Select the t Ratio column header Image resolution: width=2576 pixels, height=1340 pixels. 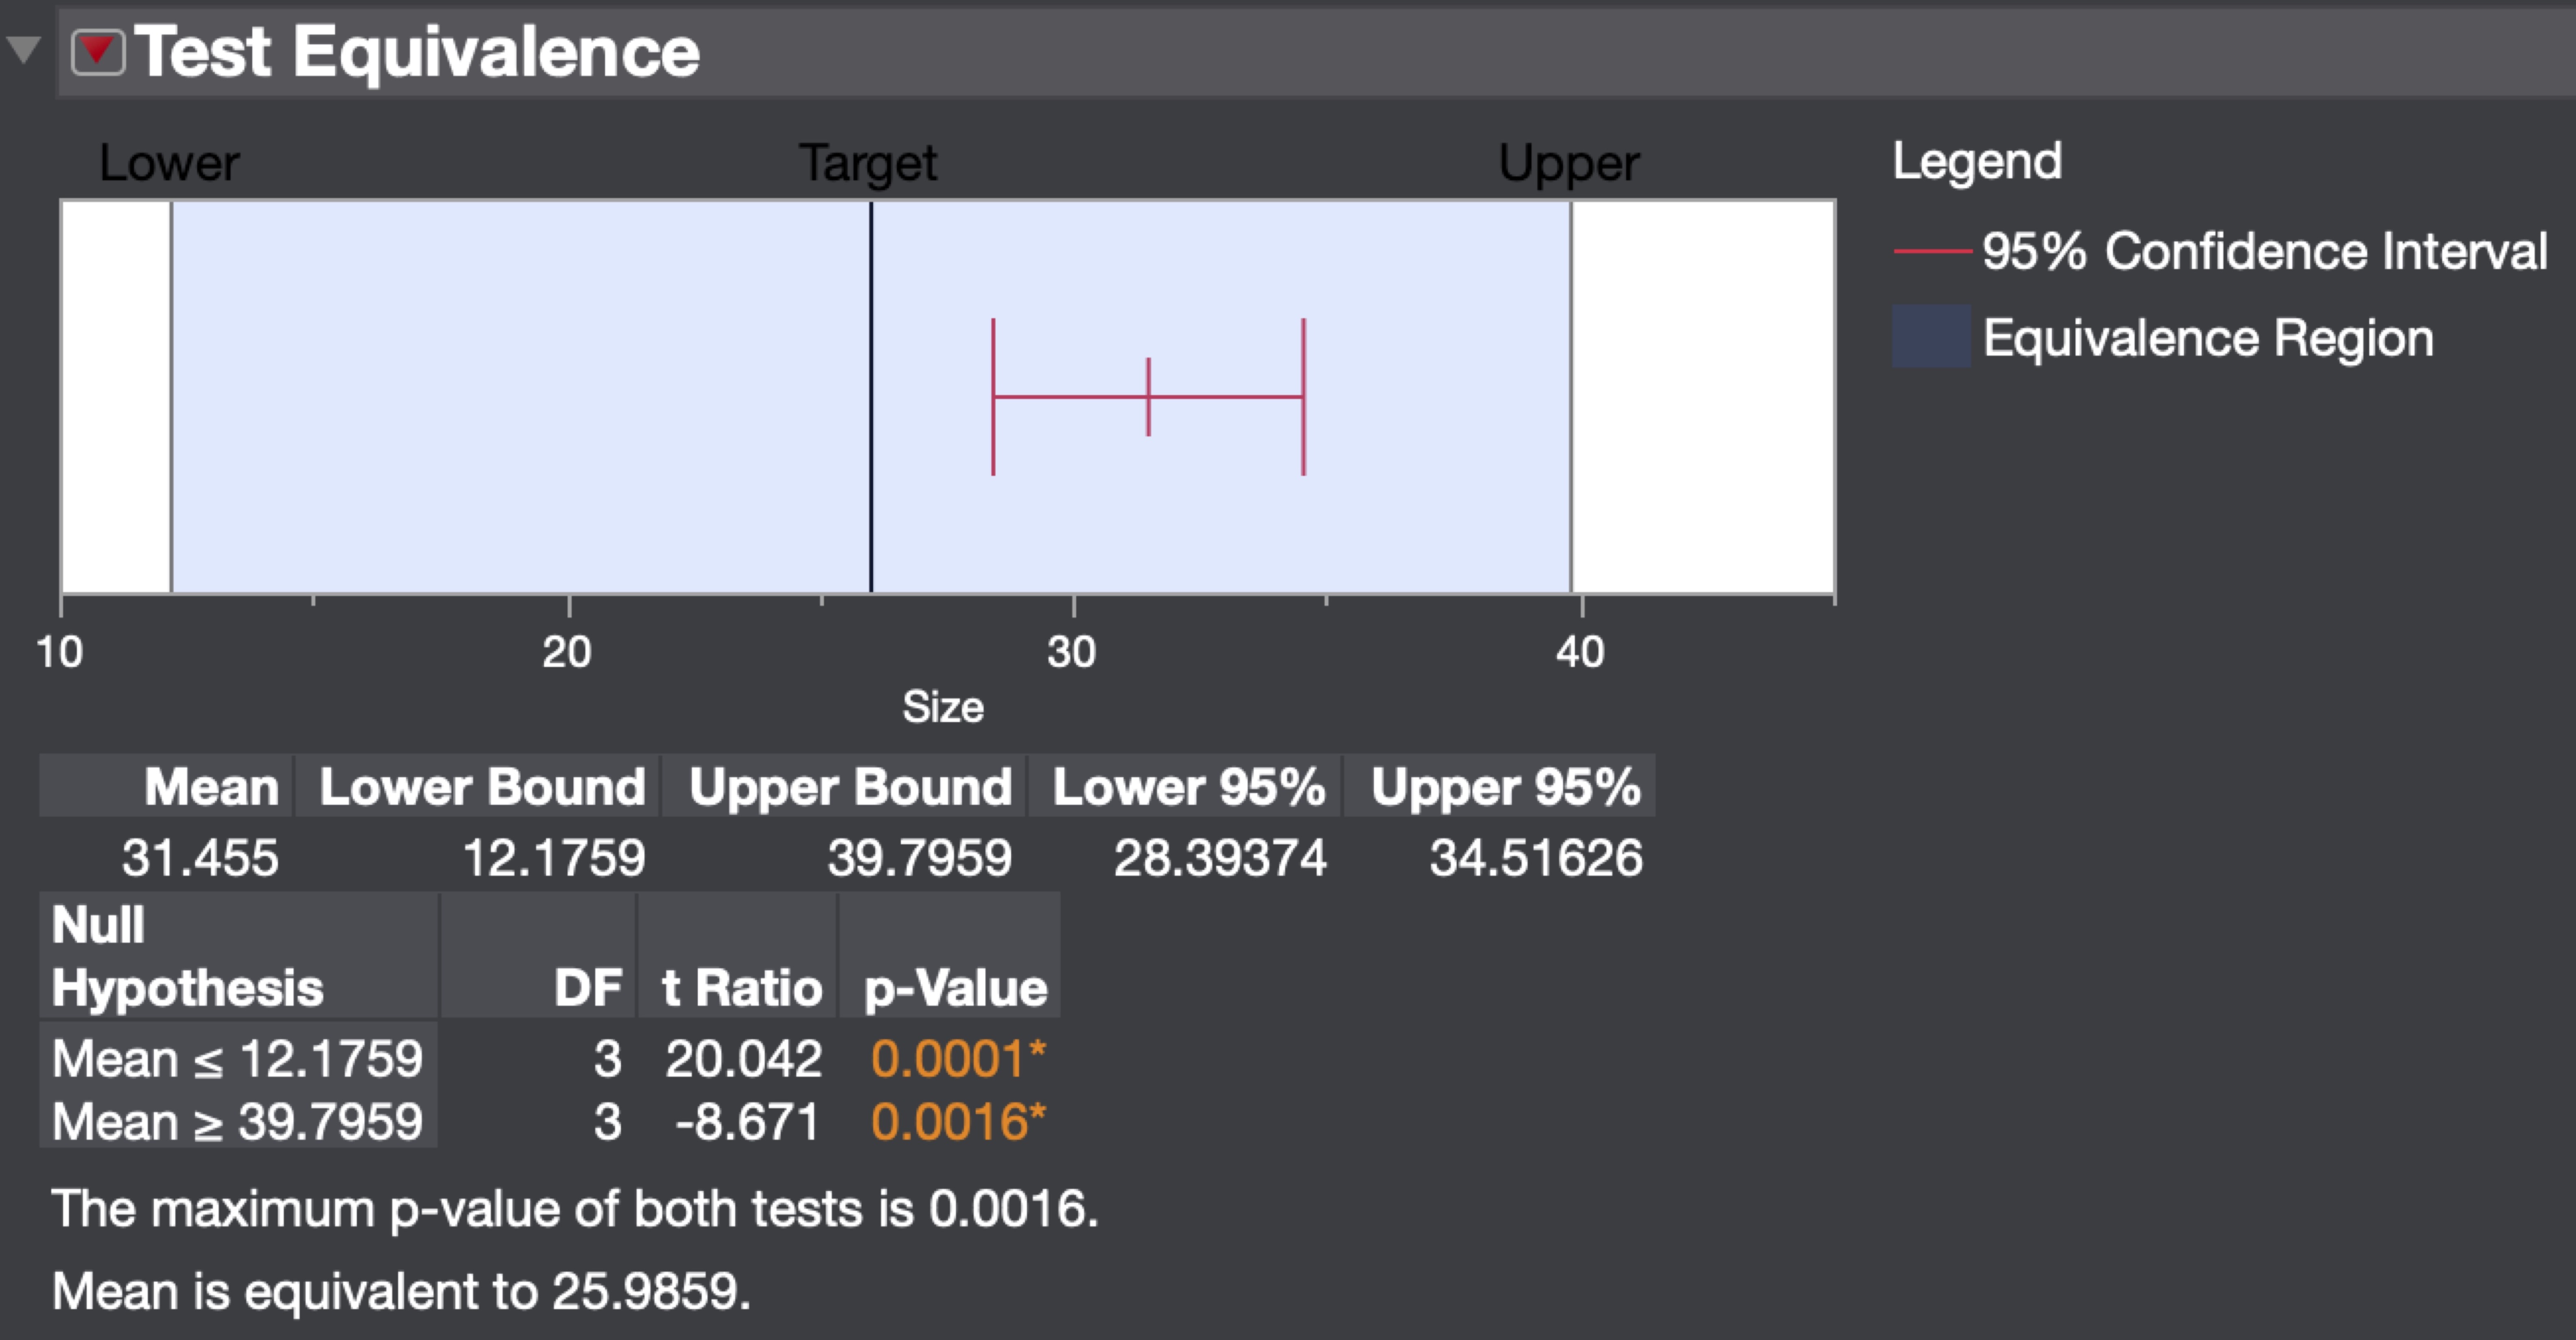point(737,955)
